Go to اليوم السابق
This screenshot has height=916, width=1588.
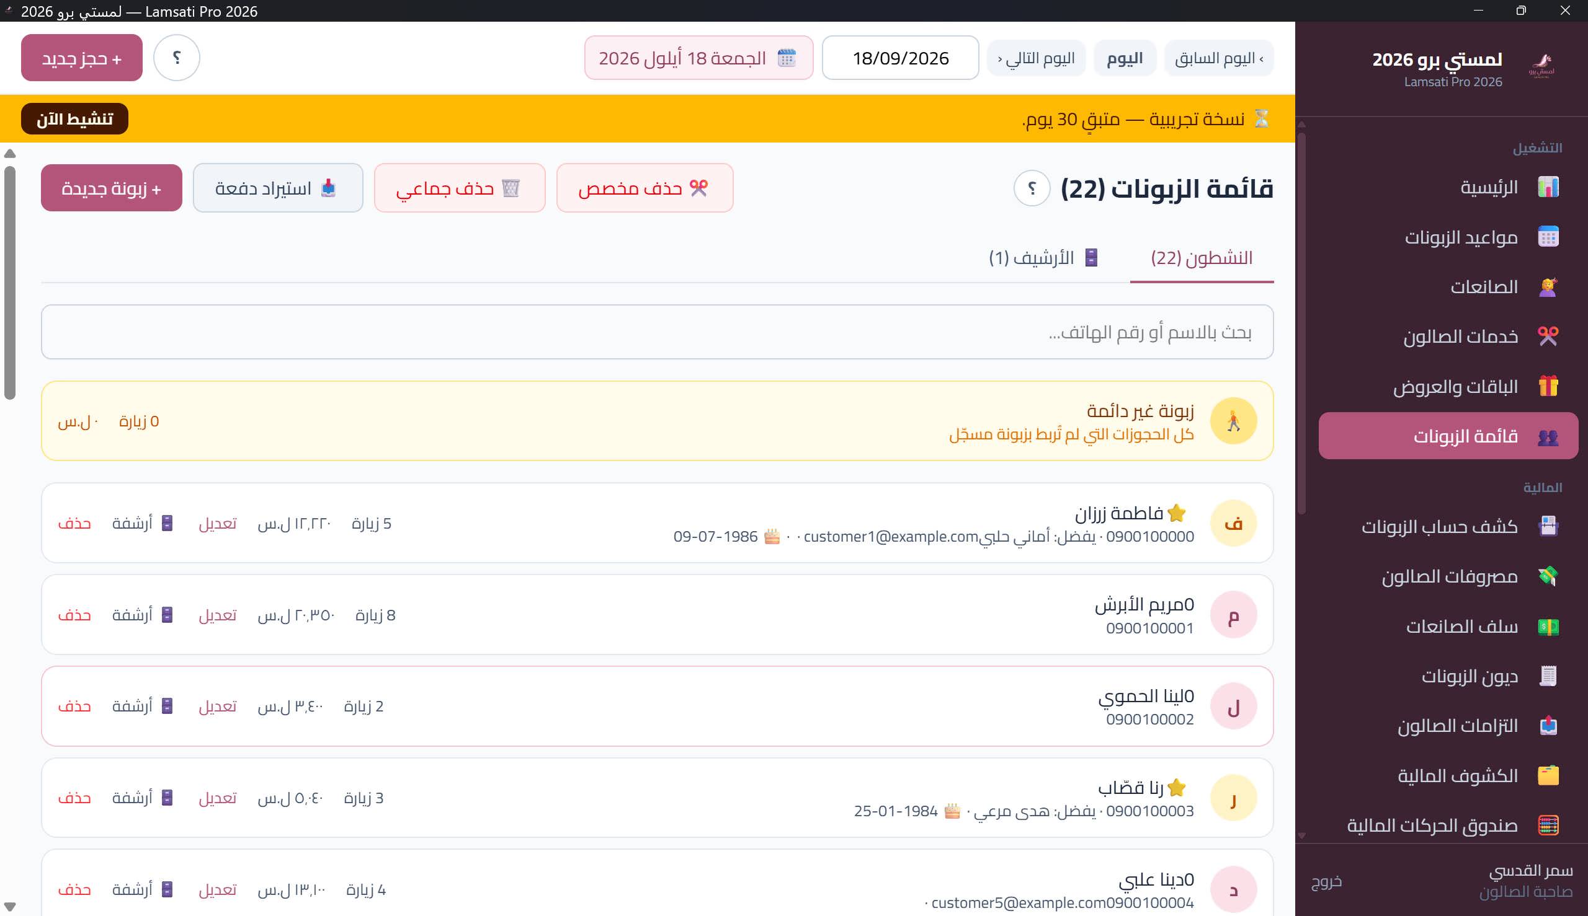1218,58
